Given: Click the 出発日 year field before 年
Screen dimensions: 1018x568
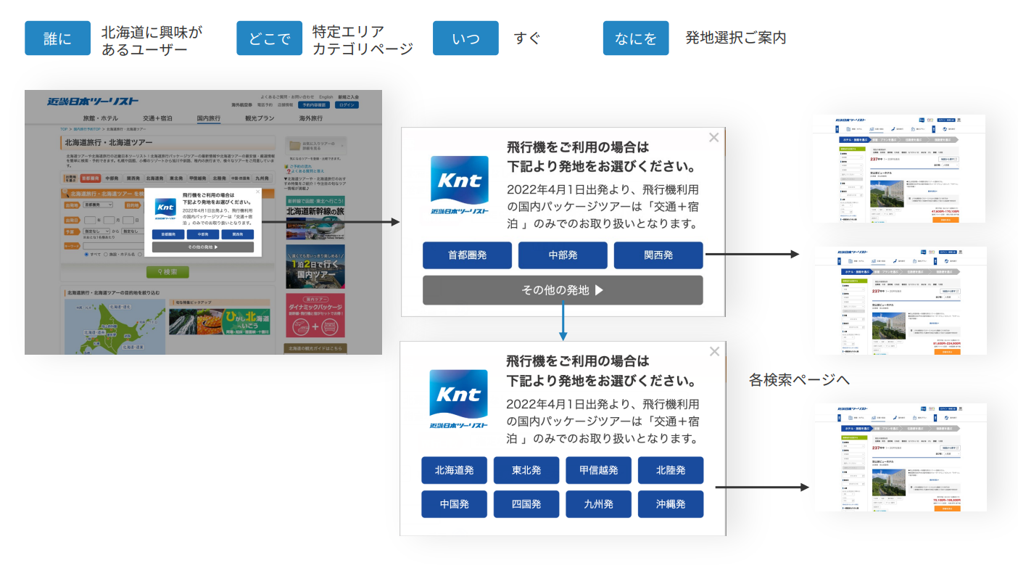Looking at the screenshot, I should [x=91, y=220].
